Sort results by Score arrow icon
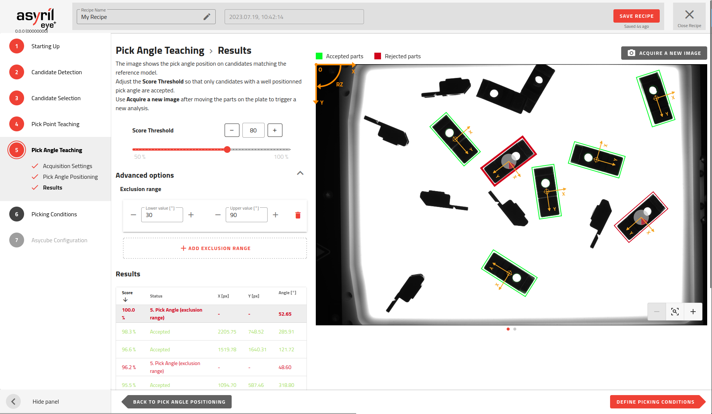712x414 pixels. click(125, 300)
